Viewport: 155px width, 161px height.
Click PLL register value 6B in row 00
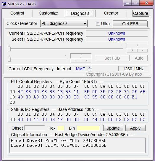coord(143,92)
